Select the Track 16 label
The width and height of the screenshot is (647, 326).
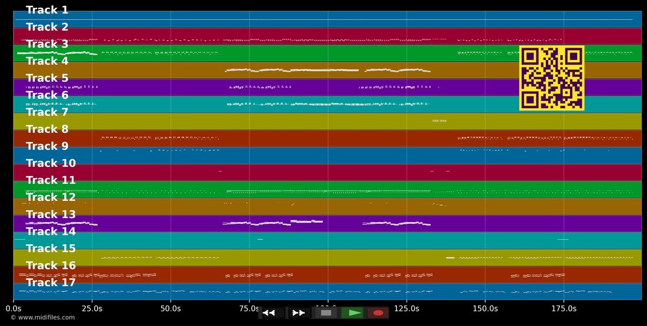[51, 265]
